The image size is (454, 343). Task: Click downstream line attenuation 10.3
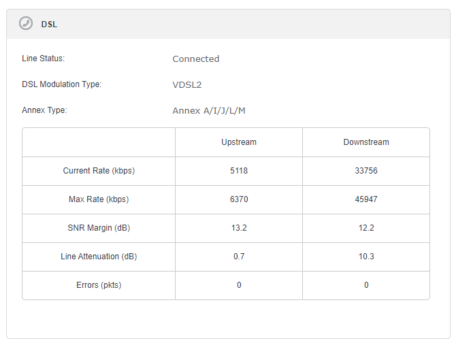366,257
